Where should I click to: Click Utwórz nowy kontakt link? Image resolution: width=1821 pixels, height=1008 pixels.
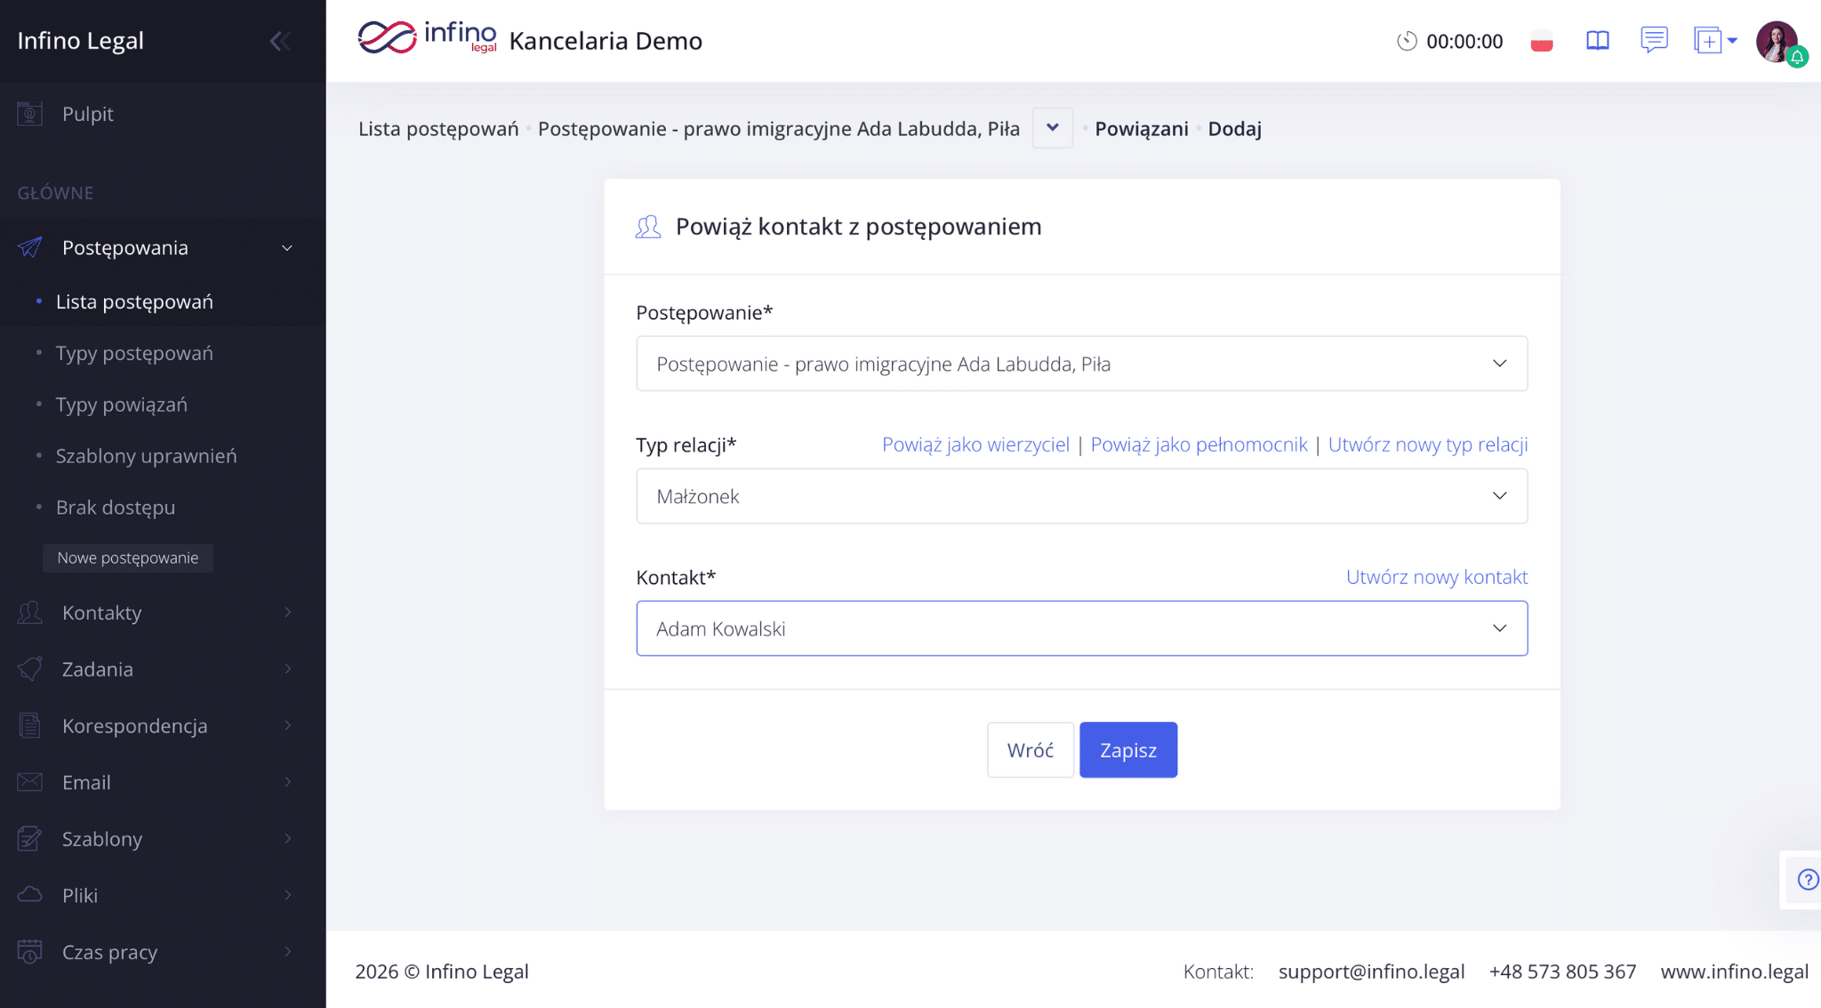click(1436, 577)
